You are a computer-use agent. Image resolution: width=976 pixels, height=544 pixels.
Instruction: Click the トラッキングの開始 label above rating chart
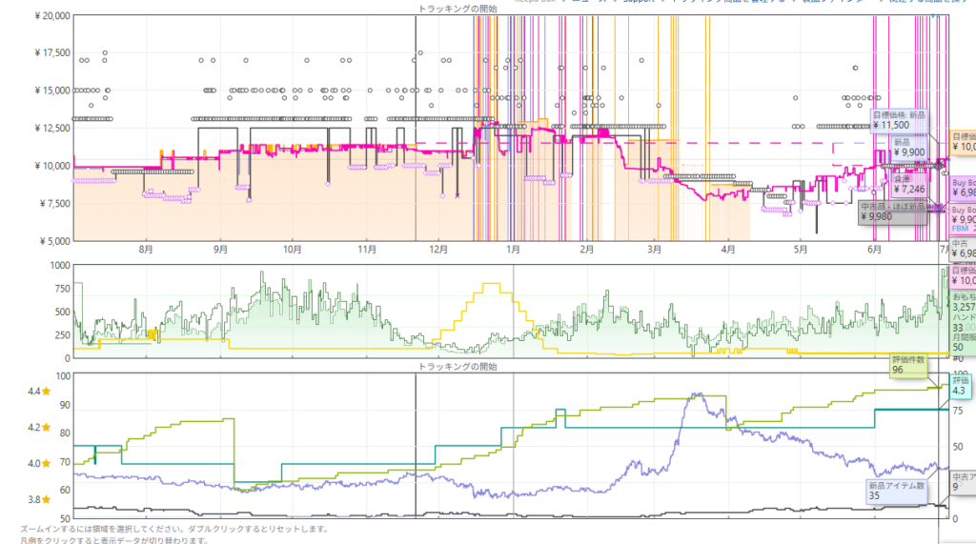pos(457,367)
